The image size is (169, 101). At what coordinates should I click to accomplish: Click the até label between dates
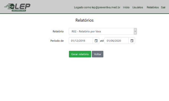102,41
